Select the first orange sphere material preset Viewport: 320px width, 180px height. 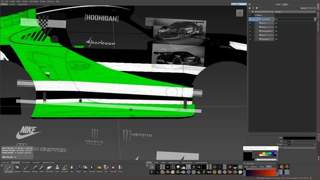pos(282,166)
